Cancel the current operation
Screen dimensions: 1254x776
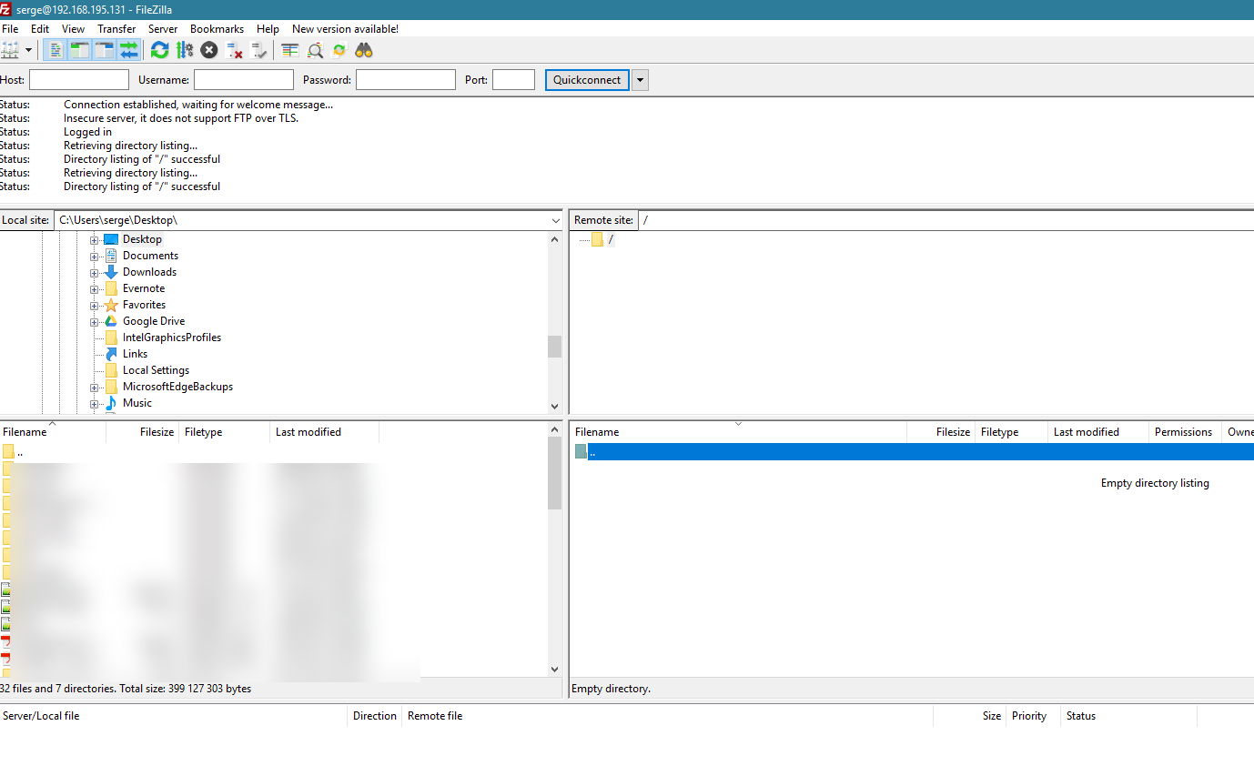(209, 50)
